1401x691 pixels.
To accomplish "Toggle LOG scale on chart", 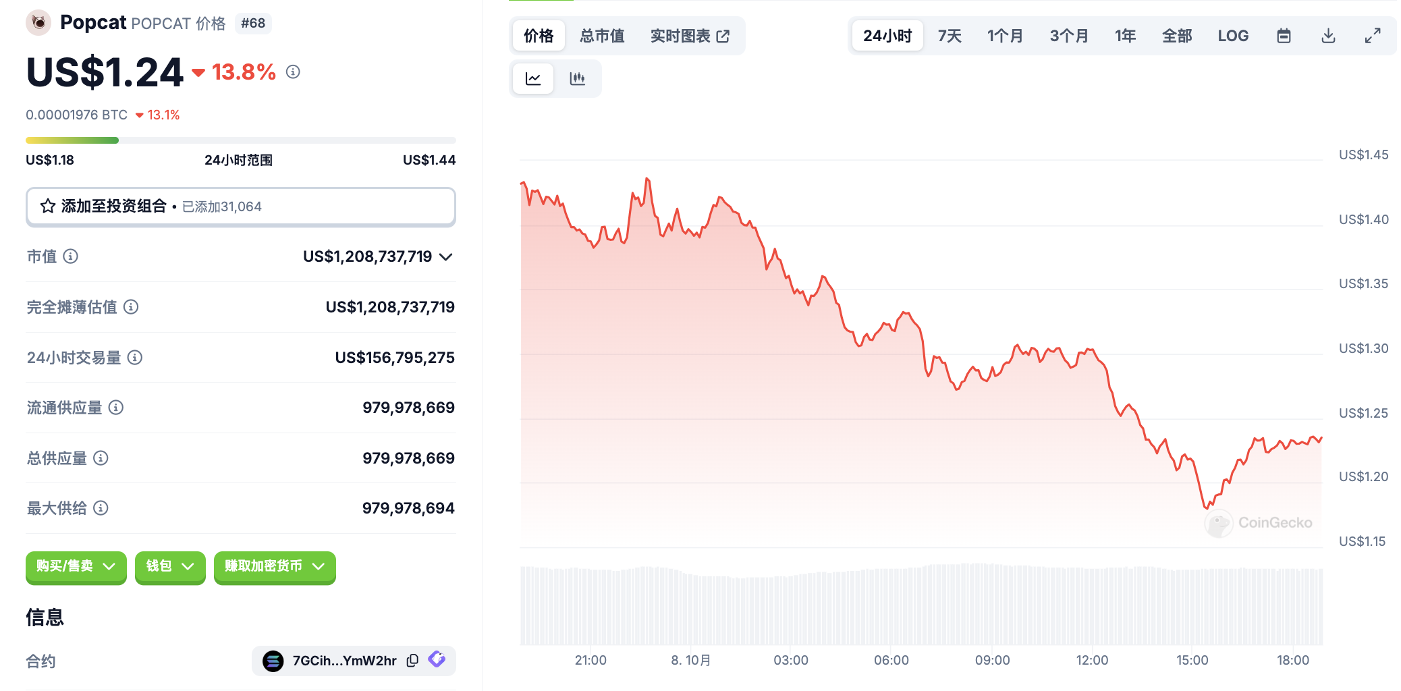I will 1233,36.
